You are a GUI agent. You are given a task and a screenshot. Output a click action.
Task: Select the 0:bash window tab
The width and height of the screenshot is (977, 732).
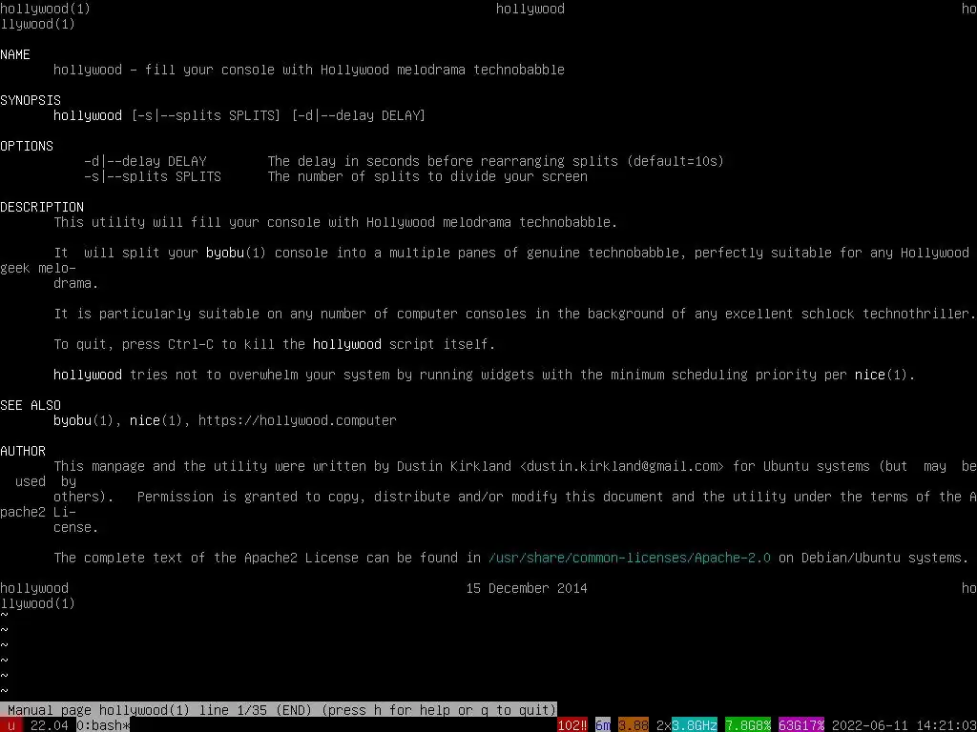[x=103, y=725]
